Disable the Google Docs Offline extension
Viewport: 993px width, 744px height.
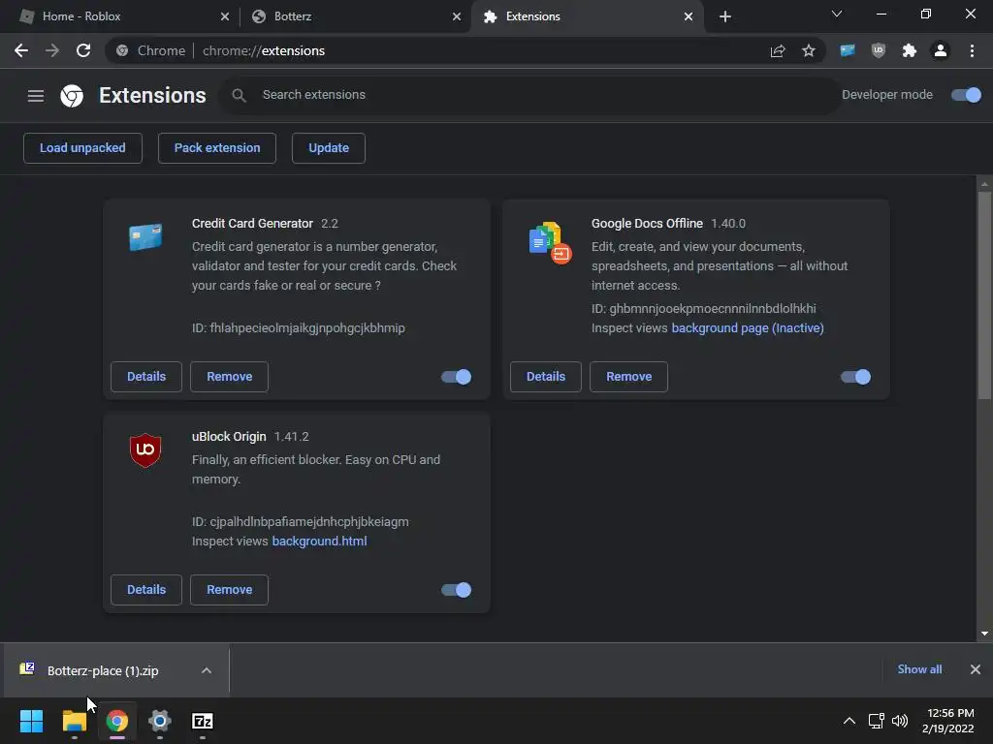click(x=855, y=377)
